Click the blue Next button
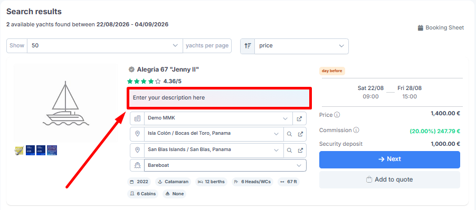This screenshot has width=476, height=210. 389,159
